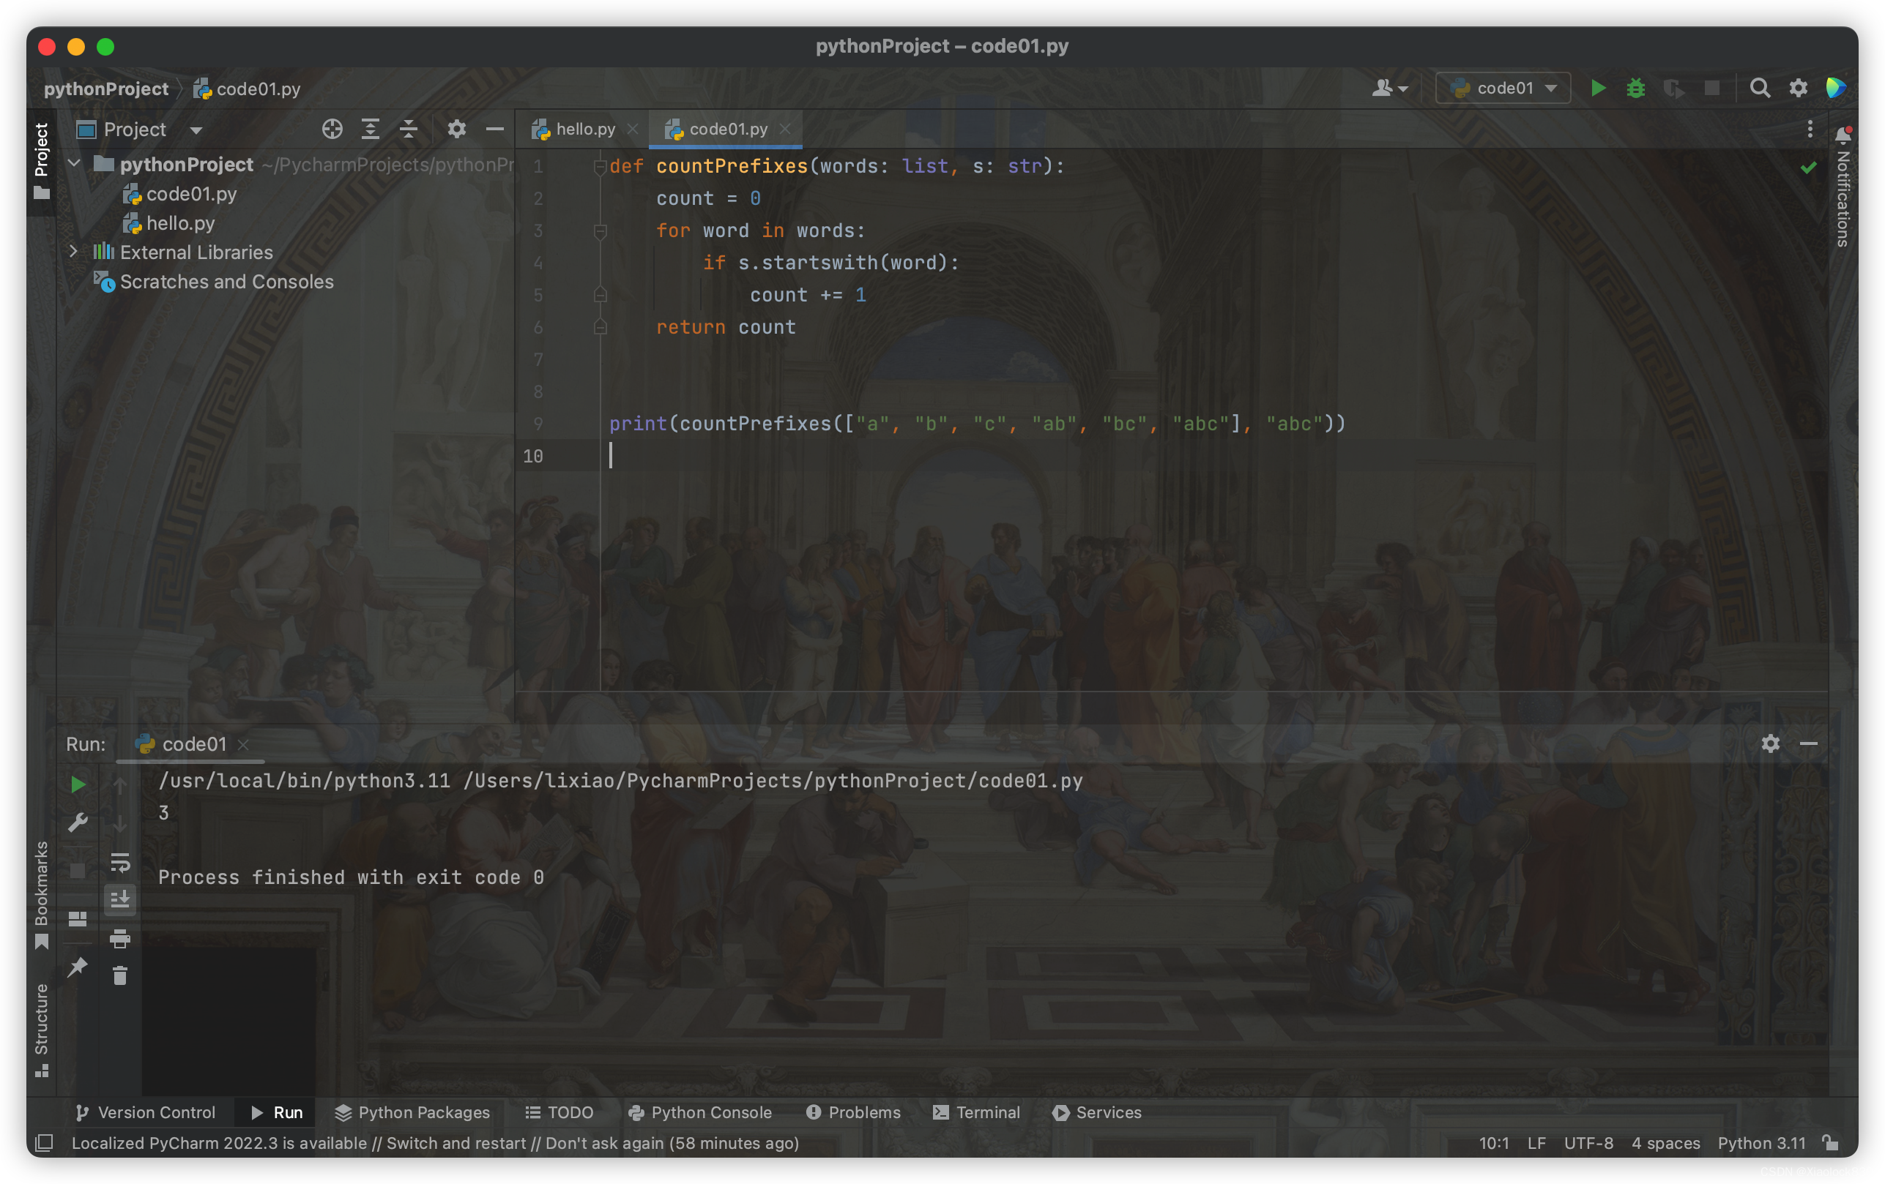Open Version Control tool tab
The width and height of the screenshot is (1885, 1184).
tap(145, 1112)
